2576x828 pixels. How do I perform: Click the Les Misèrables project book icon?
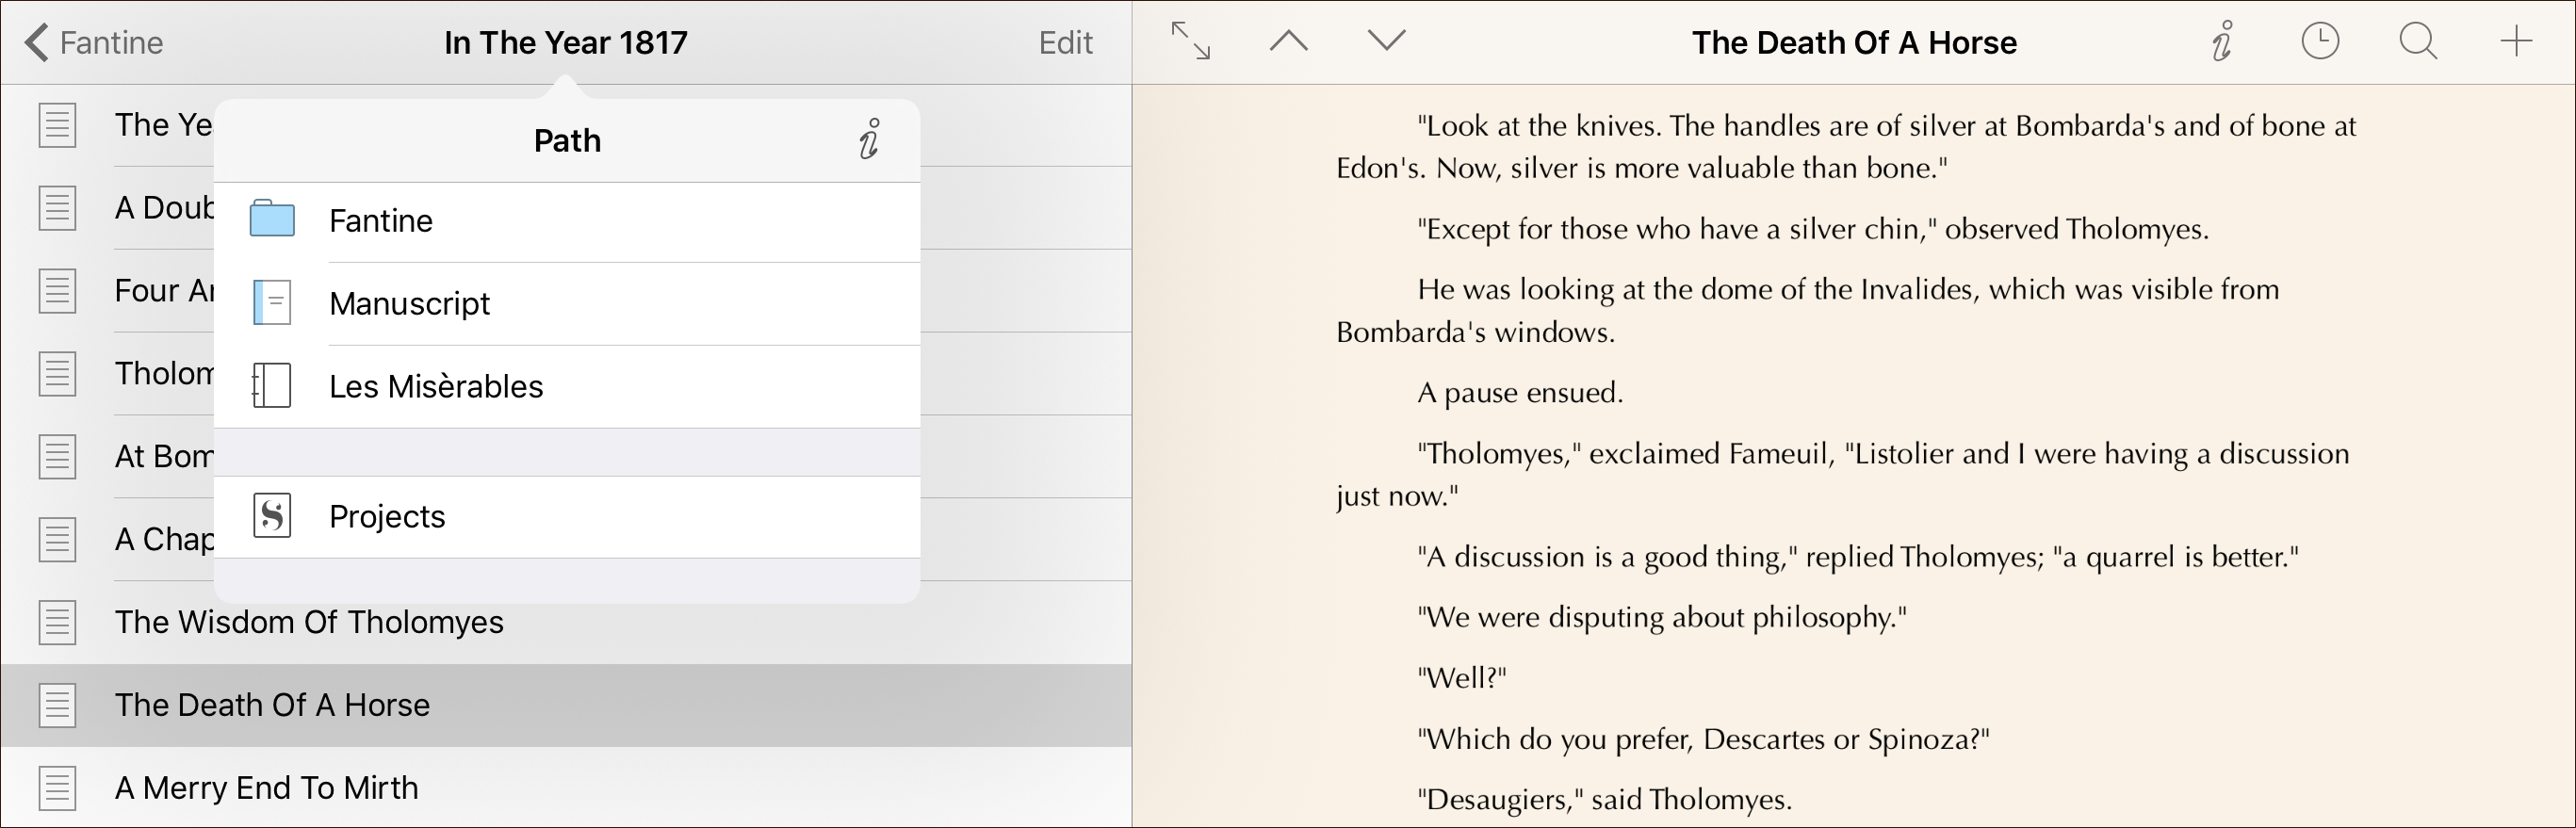pos(272,386)
